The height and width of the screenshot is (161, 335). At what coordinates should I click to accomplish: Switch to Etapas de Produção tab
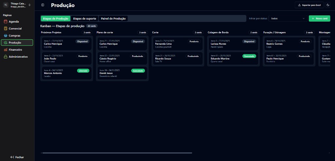point(56,19)
